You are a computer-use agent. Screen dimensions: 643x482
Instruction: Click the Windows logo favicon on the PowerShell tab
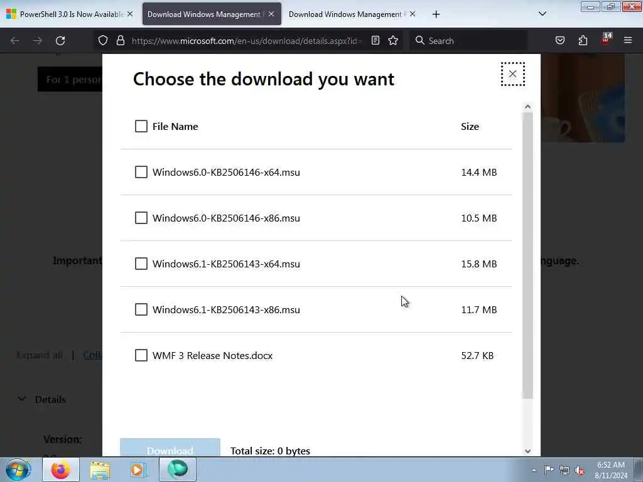click(11, 14)
